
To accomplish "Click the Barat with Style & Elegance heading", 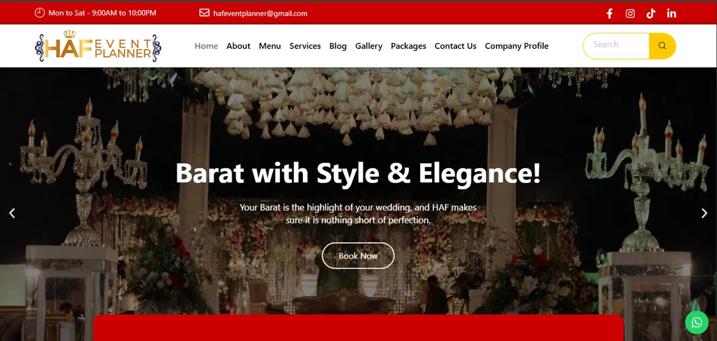I will pos(358,173).
